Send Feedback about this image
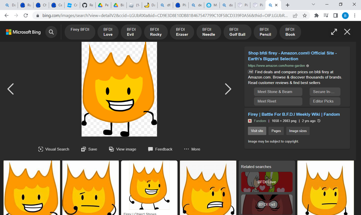This screenshot has width=361, height=215. pos(160,149)
